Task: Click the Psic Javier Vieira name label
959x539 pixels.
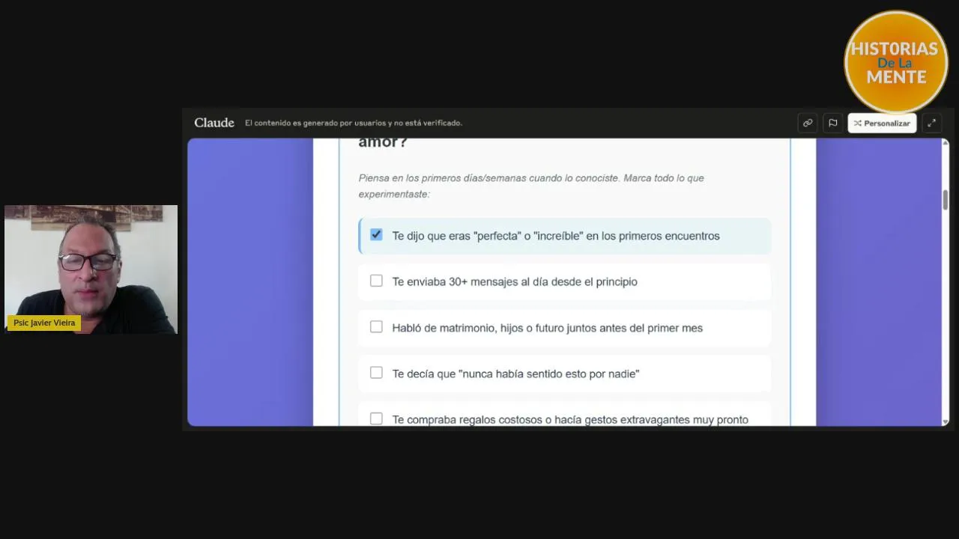Action: 44,323
